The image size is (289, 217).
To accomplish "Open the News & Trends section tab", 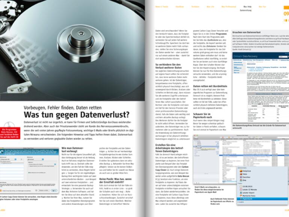I will (162, 7).
